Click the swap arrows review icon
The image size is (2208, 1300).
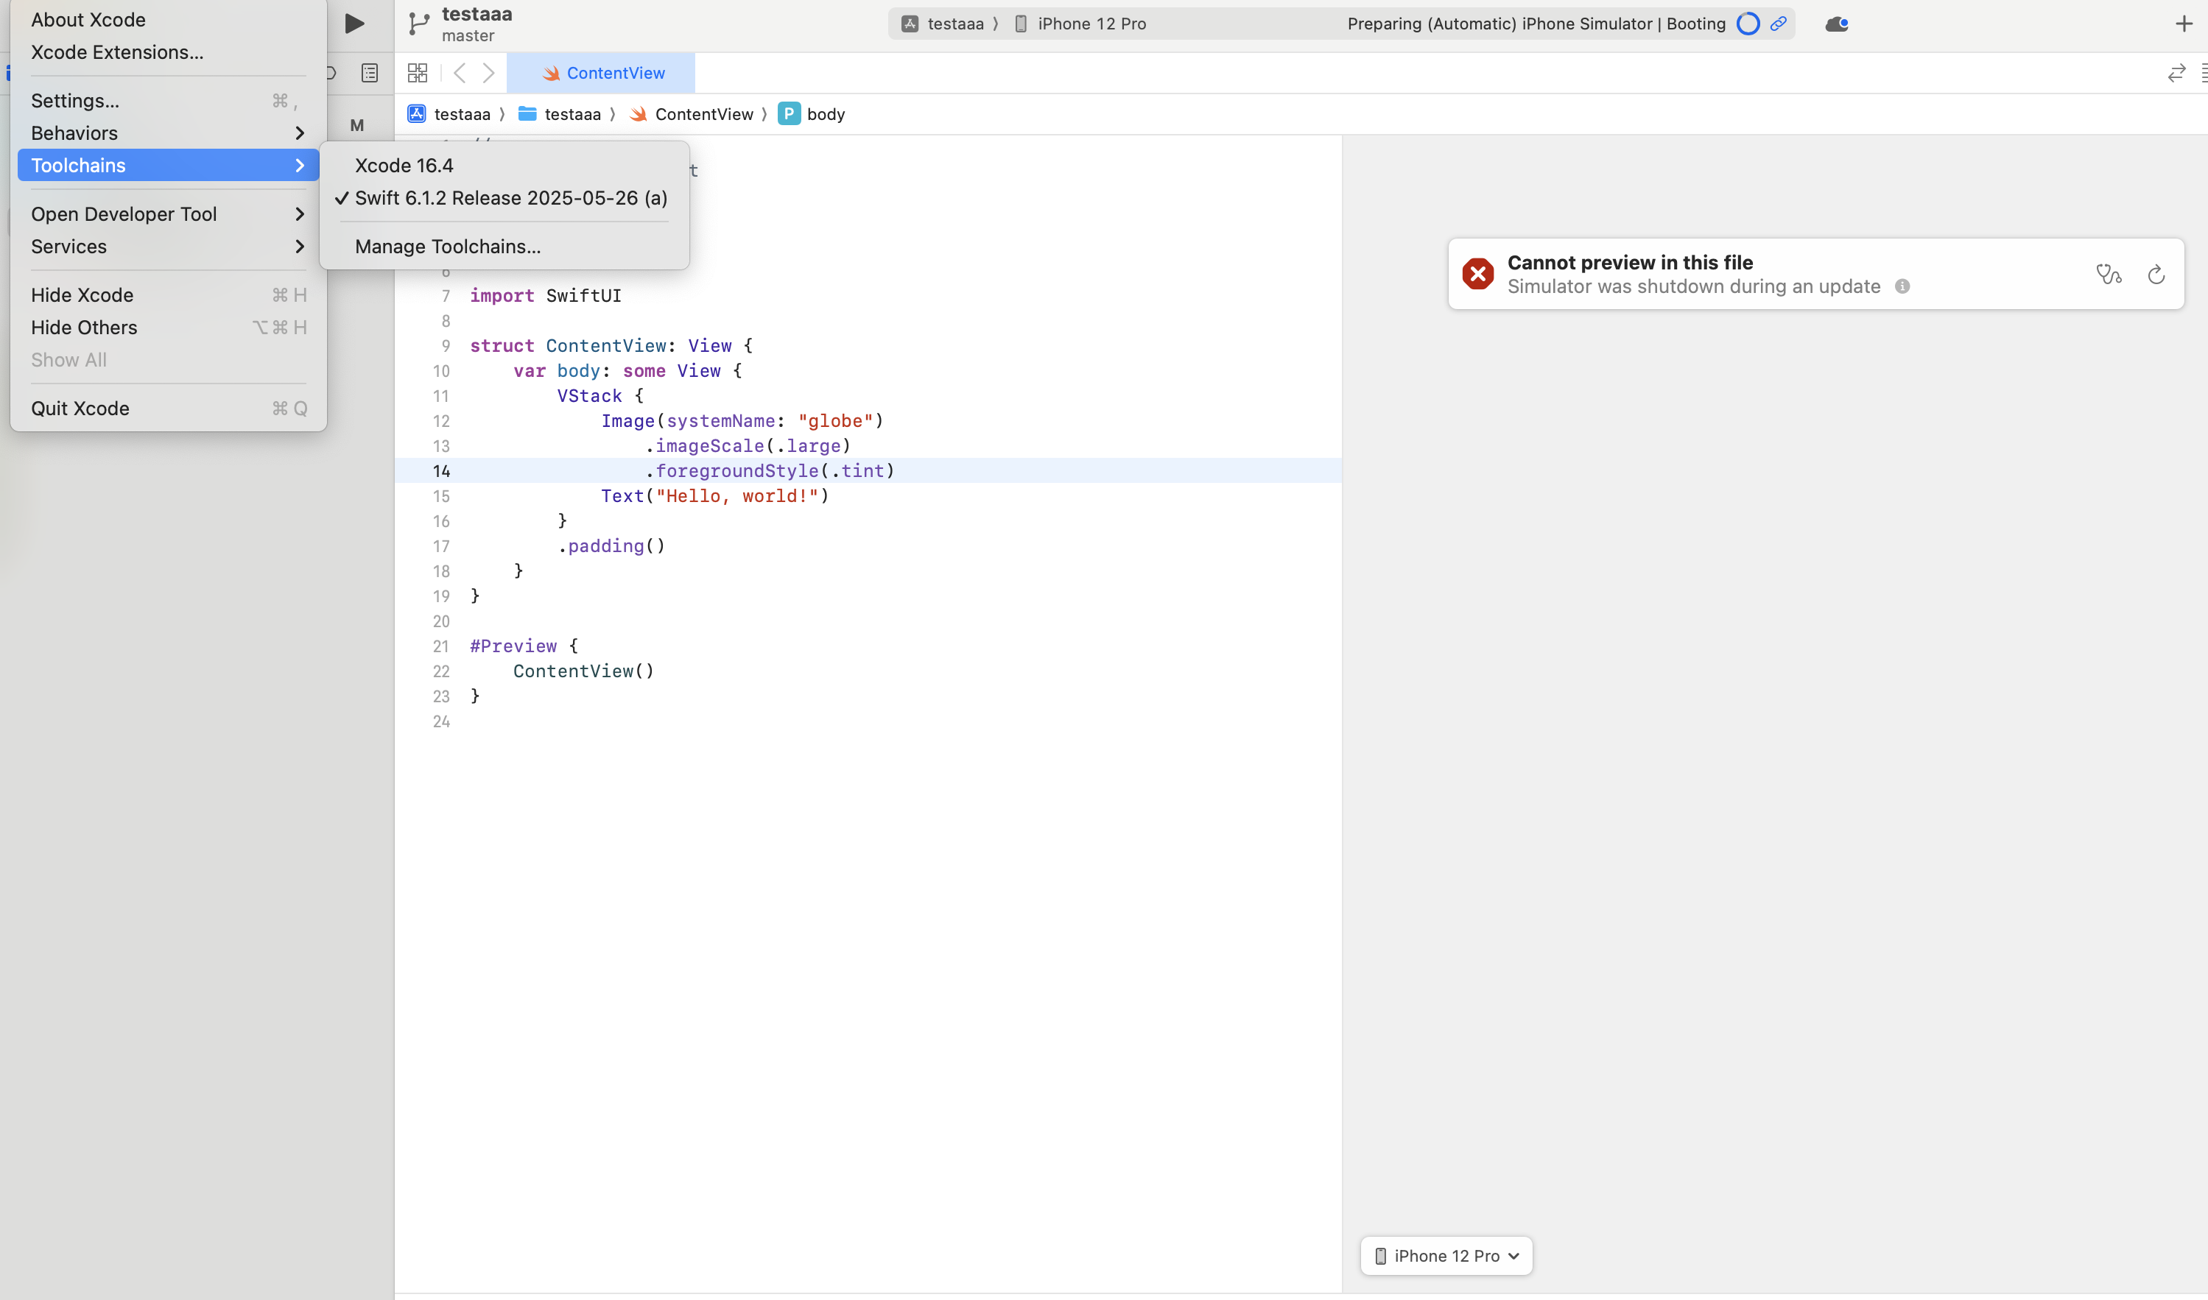click(x=2176, y=74)
